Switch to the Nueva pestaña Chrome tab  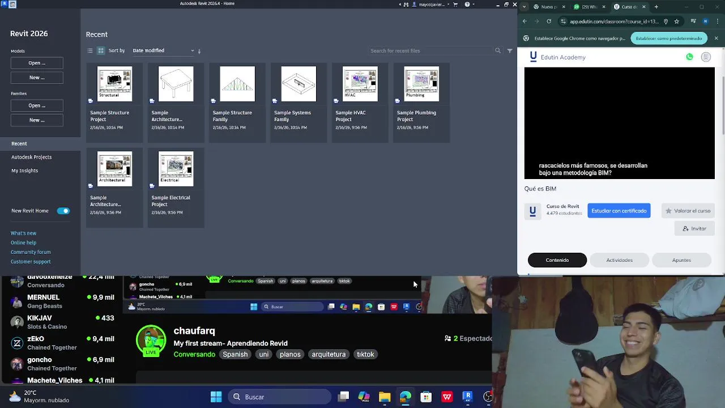click(x=548, y=7)
